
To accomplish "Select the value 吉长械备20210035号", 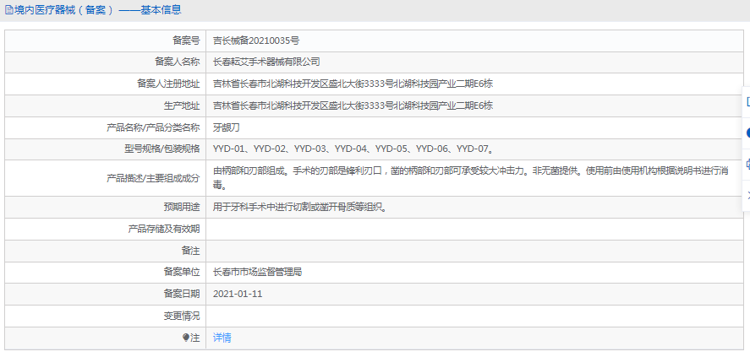I will click(256, 41).
